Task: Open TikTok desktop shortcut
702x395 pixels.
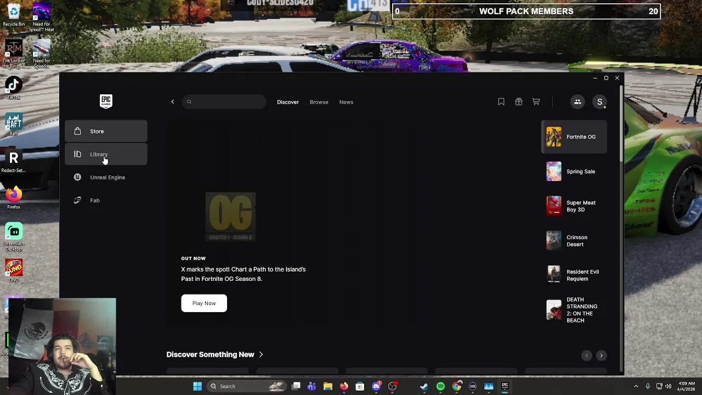Action: (x=14, y=88)
